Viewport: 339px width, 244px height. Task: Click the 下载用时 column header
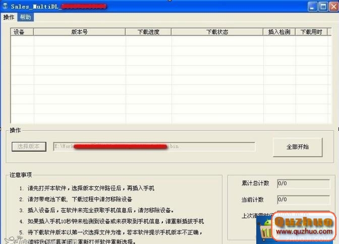(311, 32)
